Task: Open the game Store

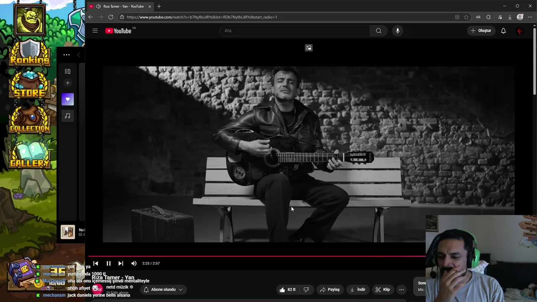Action: 30,86
